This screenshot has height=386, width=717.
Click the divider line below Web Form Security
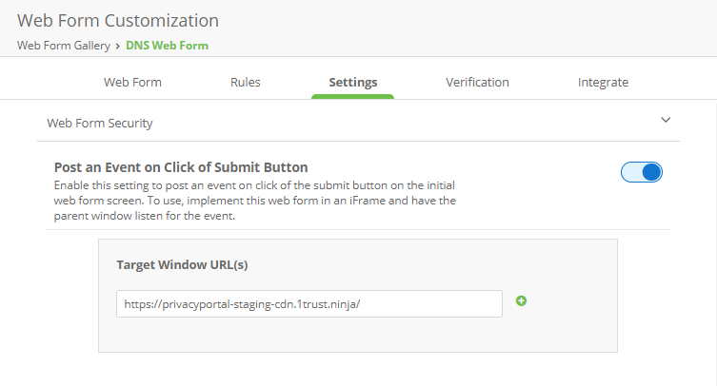tap(358, 142)
